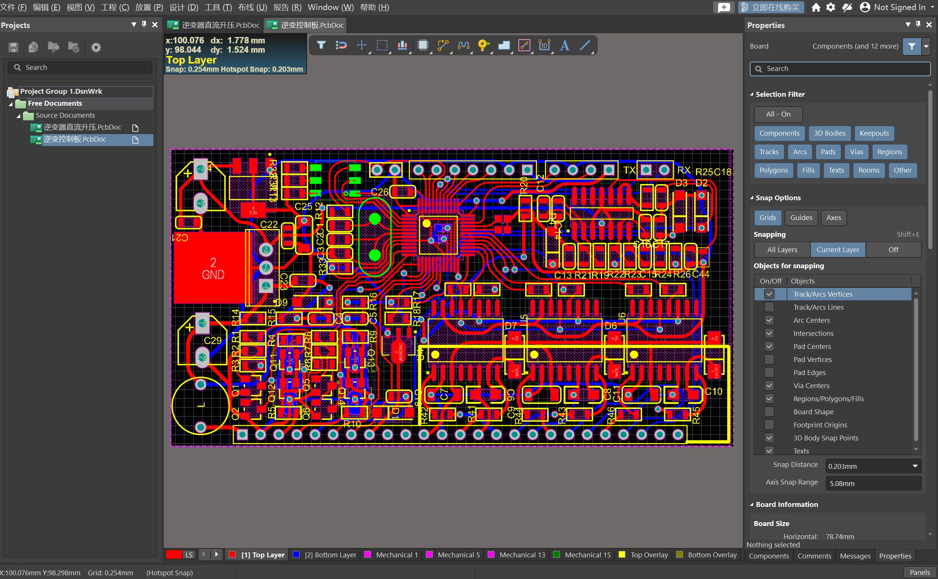
Task: Enable Pad Vertices snapping checkbox
Action: 769,359
